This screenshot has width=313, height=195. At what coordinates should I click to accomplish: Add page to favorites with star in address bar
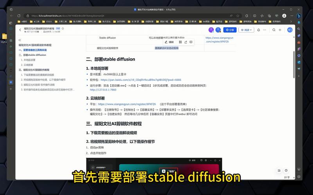pyautogui.click(x=238, y=16)
